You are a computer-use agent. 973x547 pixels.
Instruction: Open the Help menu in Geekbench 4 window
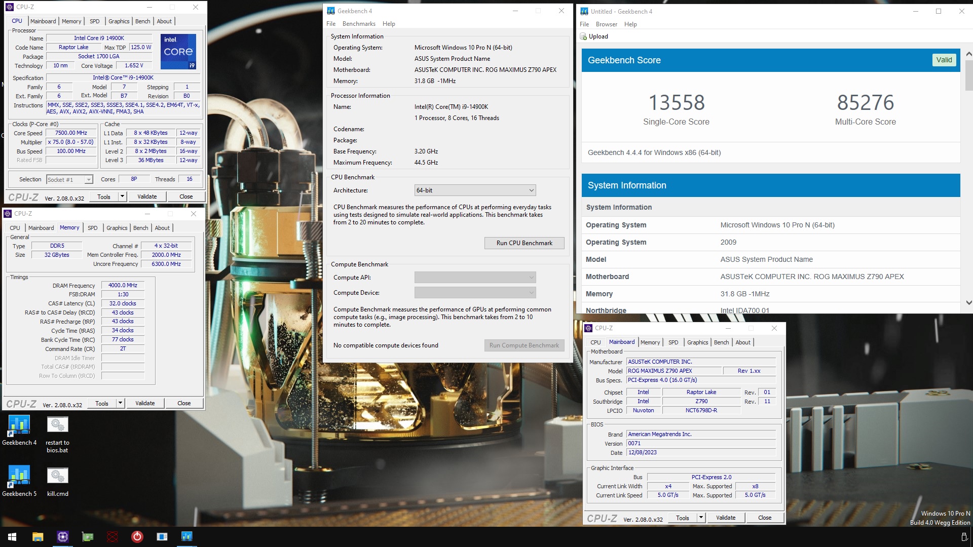389,24
